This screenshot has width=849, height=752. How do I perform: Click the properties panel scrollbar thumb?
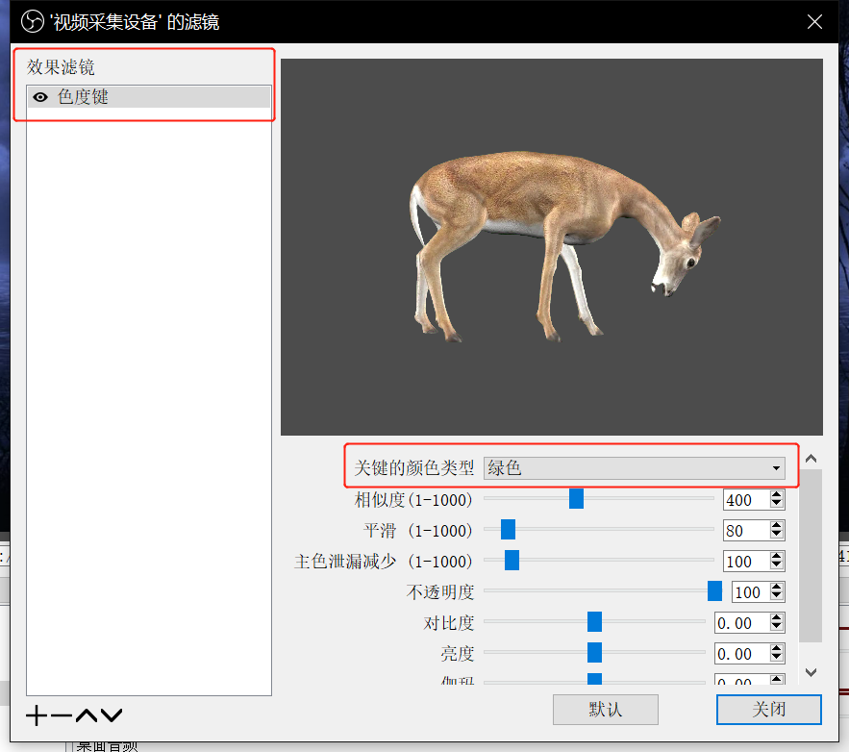pyautogui.click(x=811, y=556)
